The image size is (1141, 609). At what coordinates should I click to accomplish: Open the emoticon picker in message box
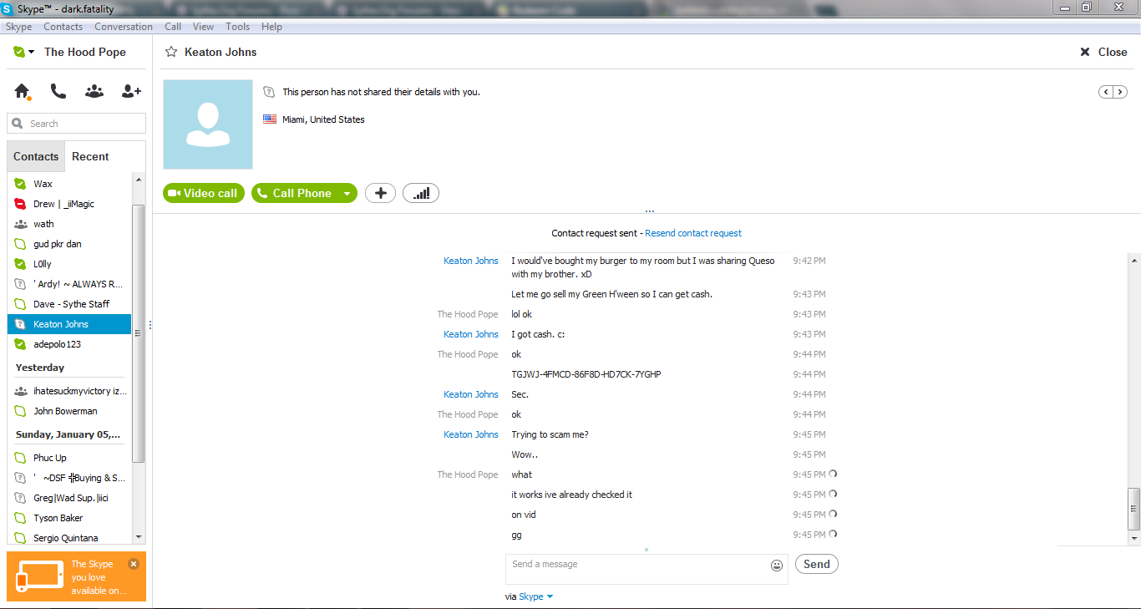777,566
